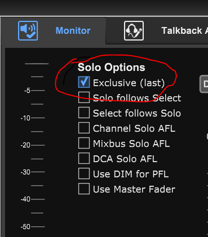Image resolution: width=208 pixels, height=237 pixels.
Task: Check the Use Master Fader box
Action: pyautogui.click(x=84, y=189)
